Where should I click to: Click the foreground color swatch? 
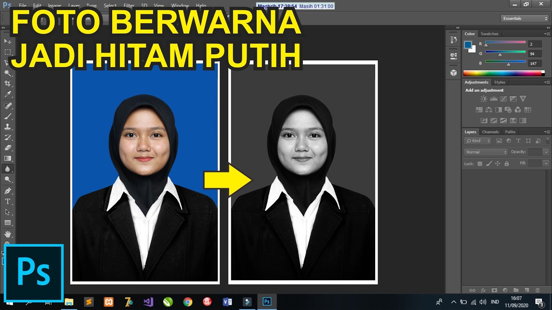[468, 44]
